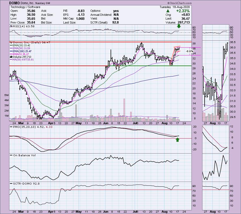Click the 'Last Size:' label

coord(69,22)
